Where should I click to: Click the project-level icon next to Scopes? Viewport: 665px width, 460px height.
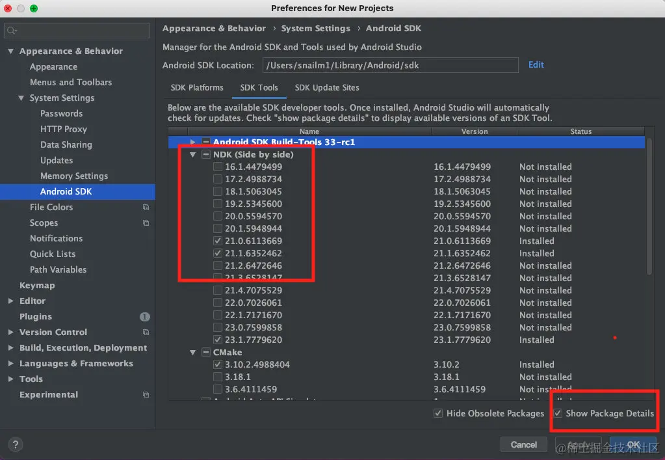146,223
